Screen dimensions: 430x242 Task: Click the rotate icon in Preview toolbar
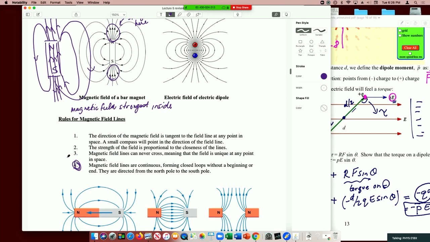[415, 23]
